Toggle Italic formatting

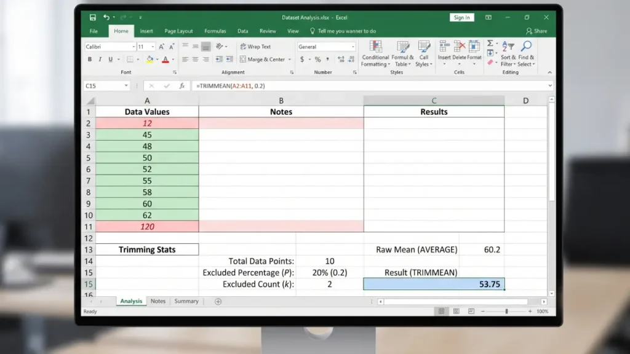(100, 60)
